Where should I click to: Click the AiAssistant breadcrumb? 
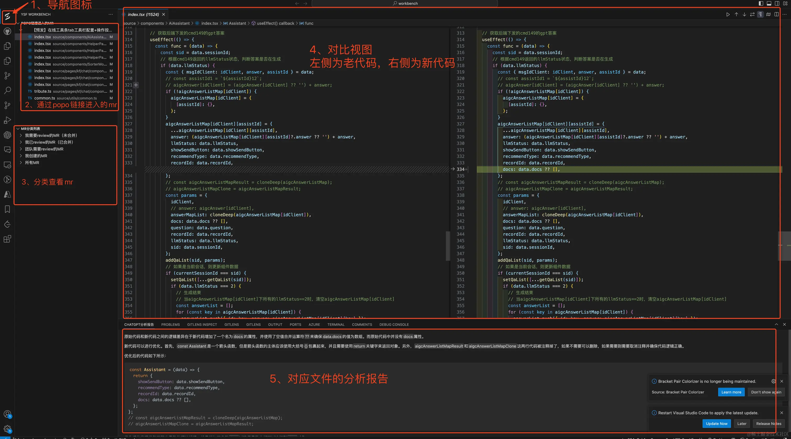(179, 23)
